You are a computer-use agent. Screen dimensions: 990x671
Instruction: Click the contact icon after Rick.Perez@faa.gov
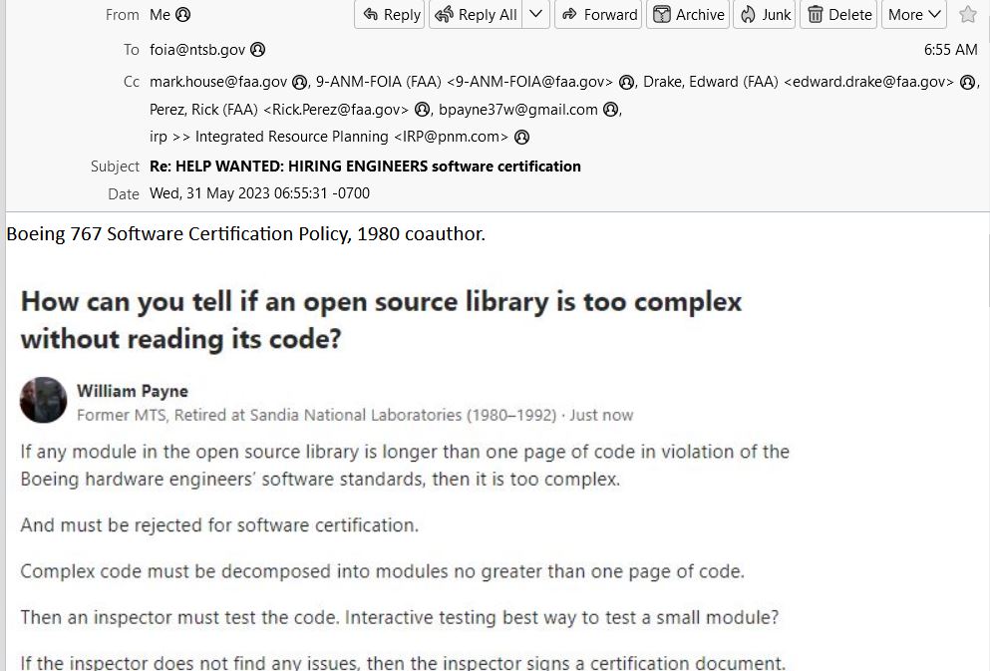(x=422, y=110)
